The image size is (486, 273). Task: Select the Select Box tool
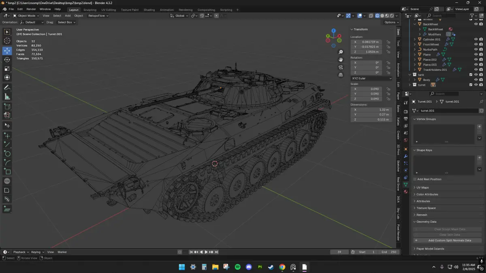[7, 32]
